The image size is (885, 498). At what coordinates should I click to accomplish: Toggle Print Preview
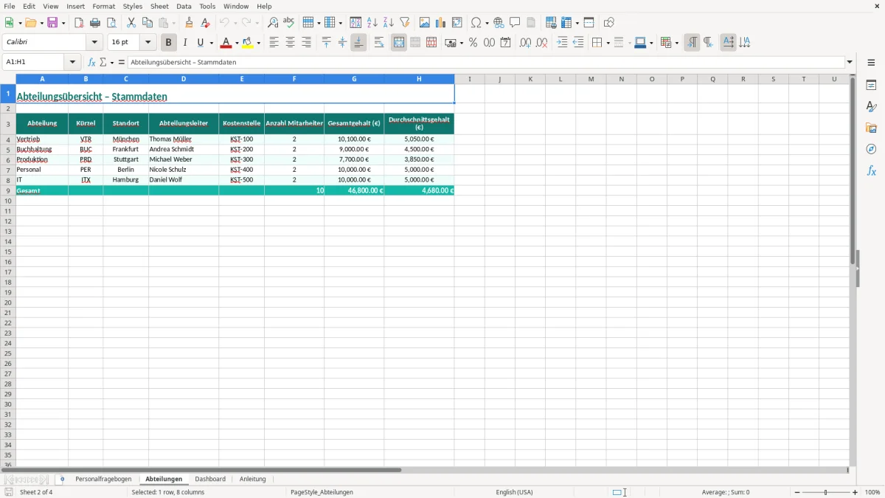(111, 23)
